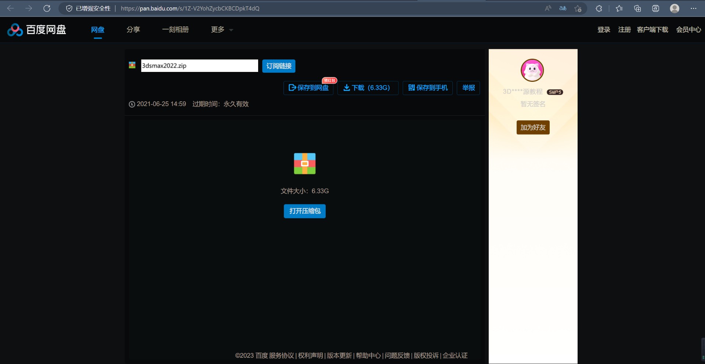Open the 会员中心 link
Image resolution: width=705 pixels, height=364 pixels.
tap(688, 30)
